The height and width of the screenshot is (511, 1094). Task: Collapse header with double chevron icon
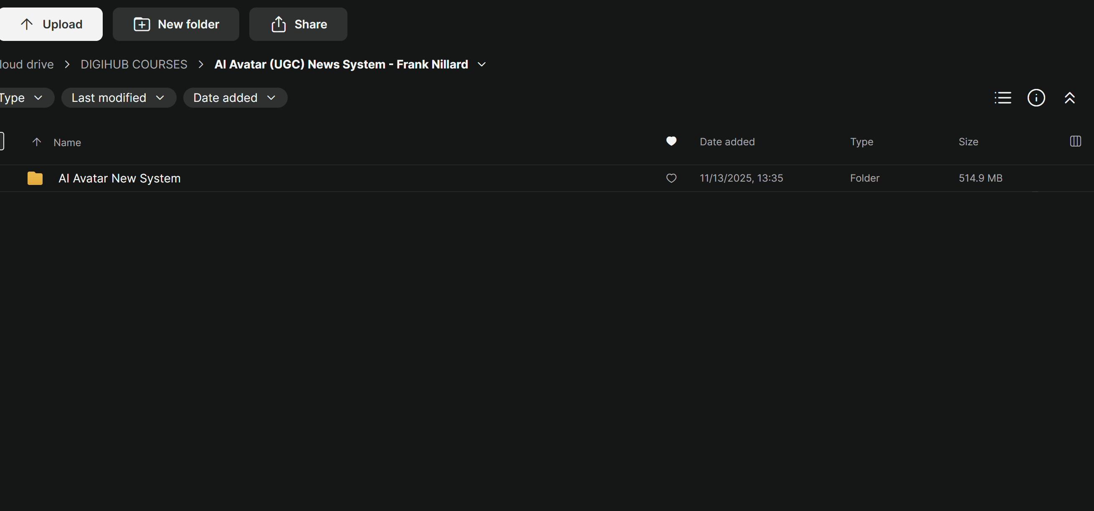point(1069,98)
